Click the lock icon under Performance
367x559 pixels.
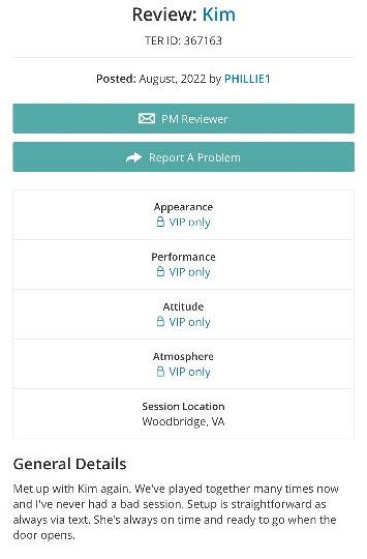(160, 272)
